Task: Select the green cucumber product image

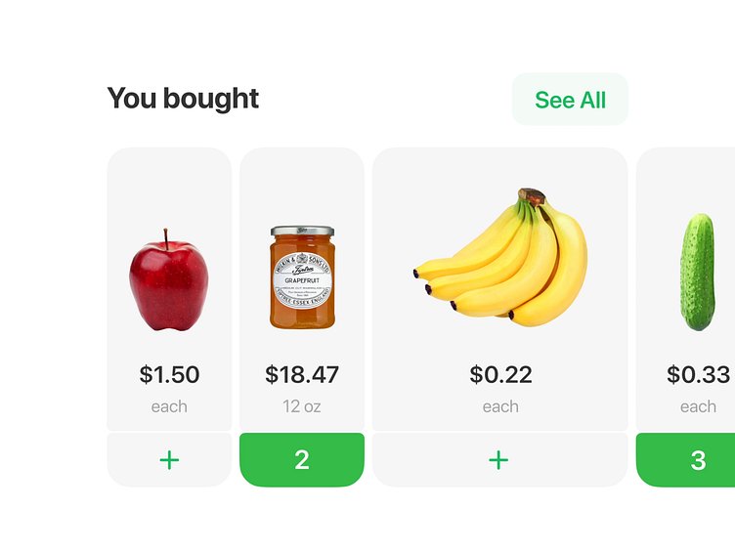Action: coord(698,273)
